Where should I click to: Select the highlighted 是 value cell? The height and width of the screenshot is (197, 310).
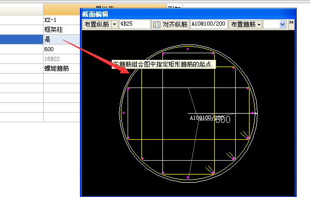pos(61,39)
